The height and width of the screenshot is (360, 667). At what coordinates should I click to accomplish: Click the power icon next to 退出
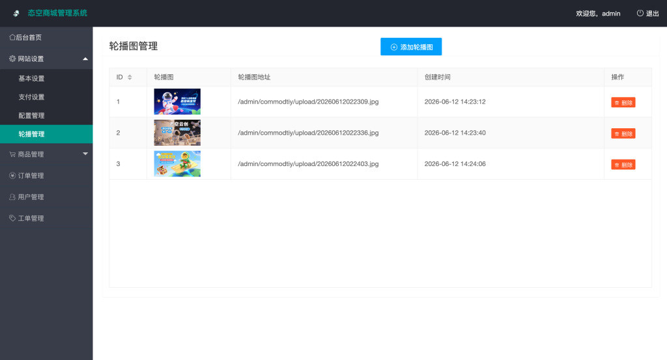pyautogui.click(x=640, y=13)
